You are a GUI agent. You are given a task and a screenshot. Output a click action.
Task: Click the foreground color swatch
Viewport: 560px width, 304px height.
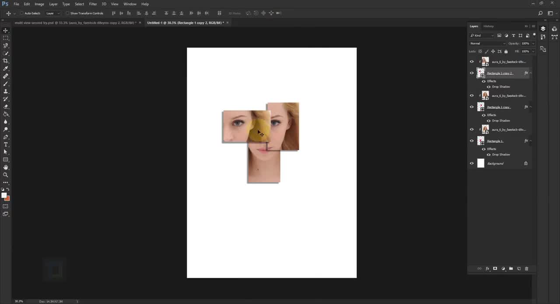click(4, 195)
